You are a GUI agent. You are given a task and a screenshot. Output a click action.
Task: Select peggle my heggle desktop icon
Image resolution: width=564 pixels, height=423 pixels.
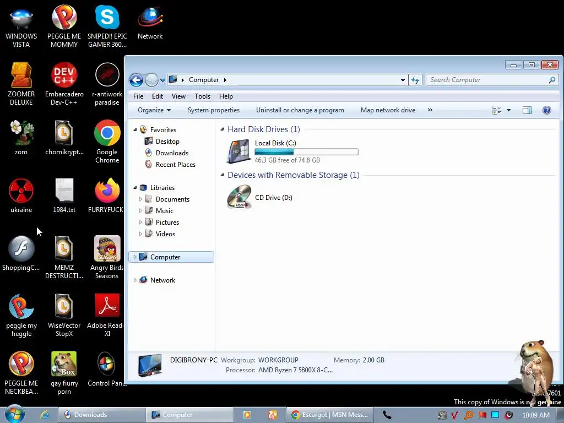[21, 316]
